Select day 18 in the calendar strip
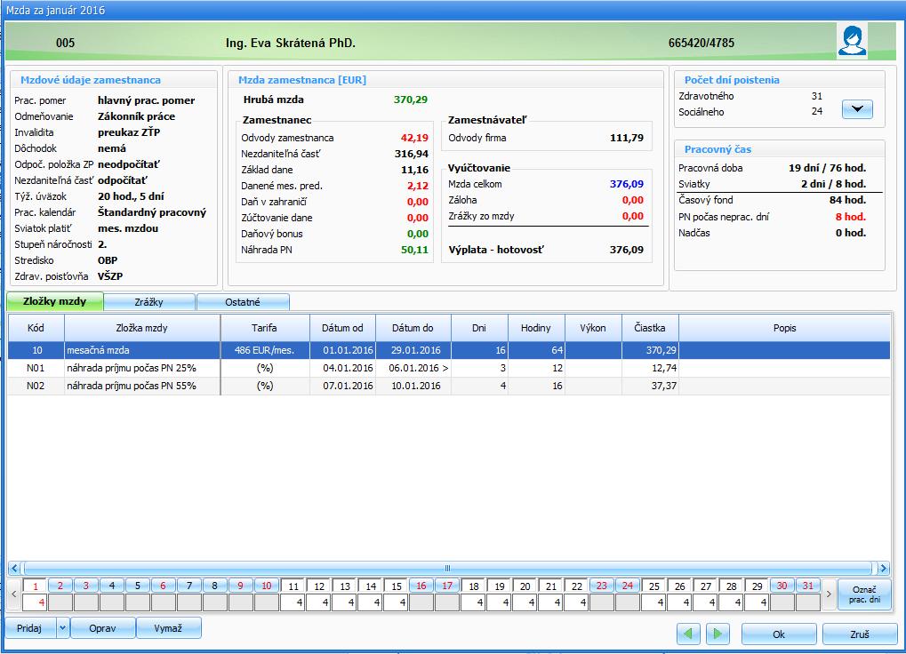Viewport: 906px width, 654px height. click(x=474, y=586)
